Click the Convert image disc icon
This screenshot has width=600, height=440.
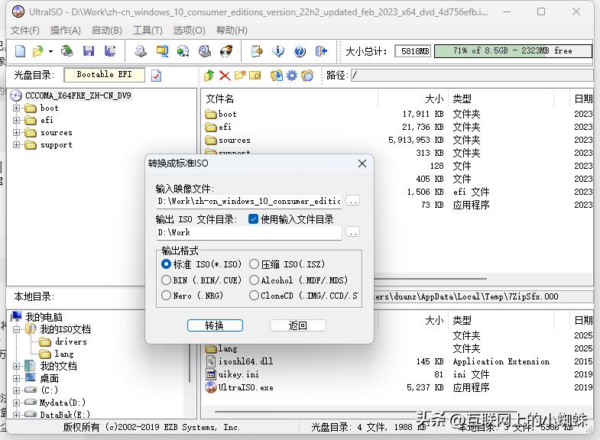[183, 51]
